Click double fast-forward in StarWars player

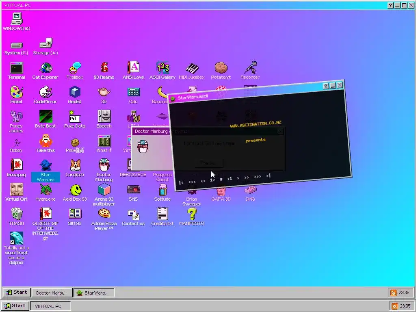point(247,177)
